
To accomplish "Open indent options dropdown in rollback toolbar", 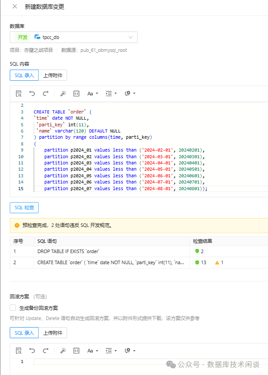I will point(111,351).
